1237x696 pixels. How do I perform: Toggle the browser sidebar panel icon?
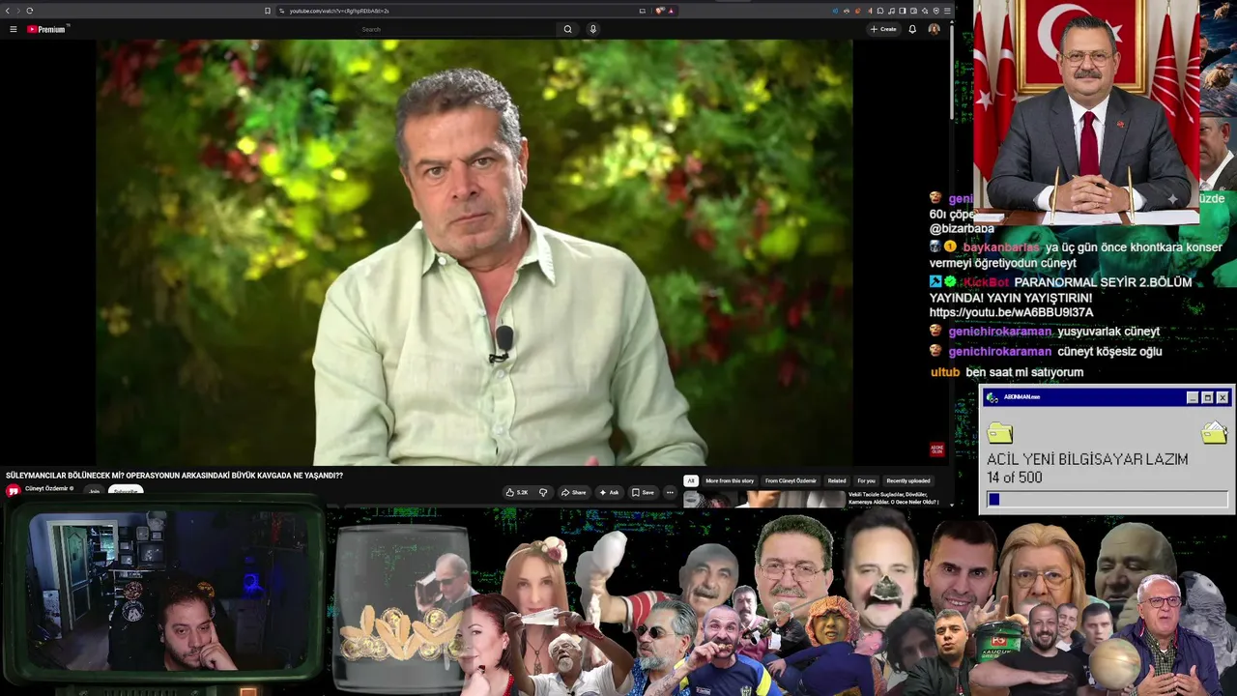click(x=903, y=11)
